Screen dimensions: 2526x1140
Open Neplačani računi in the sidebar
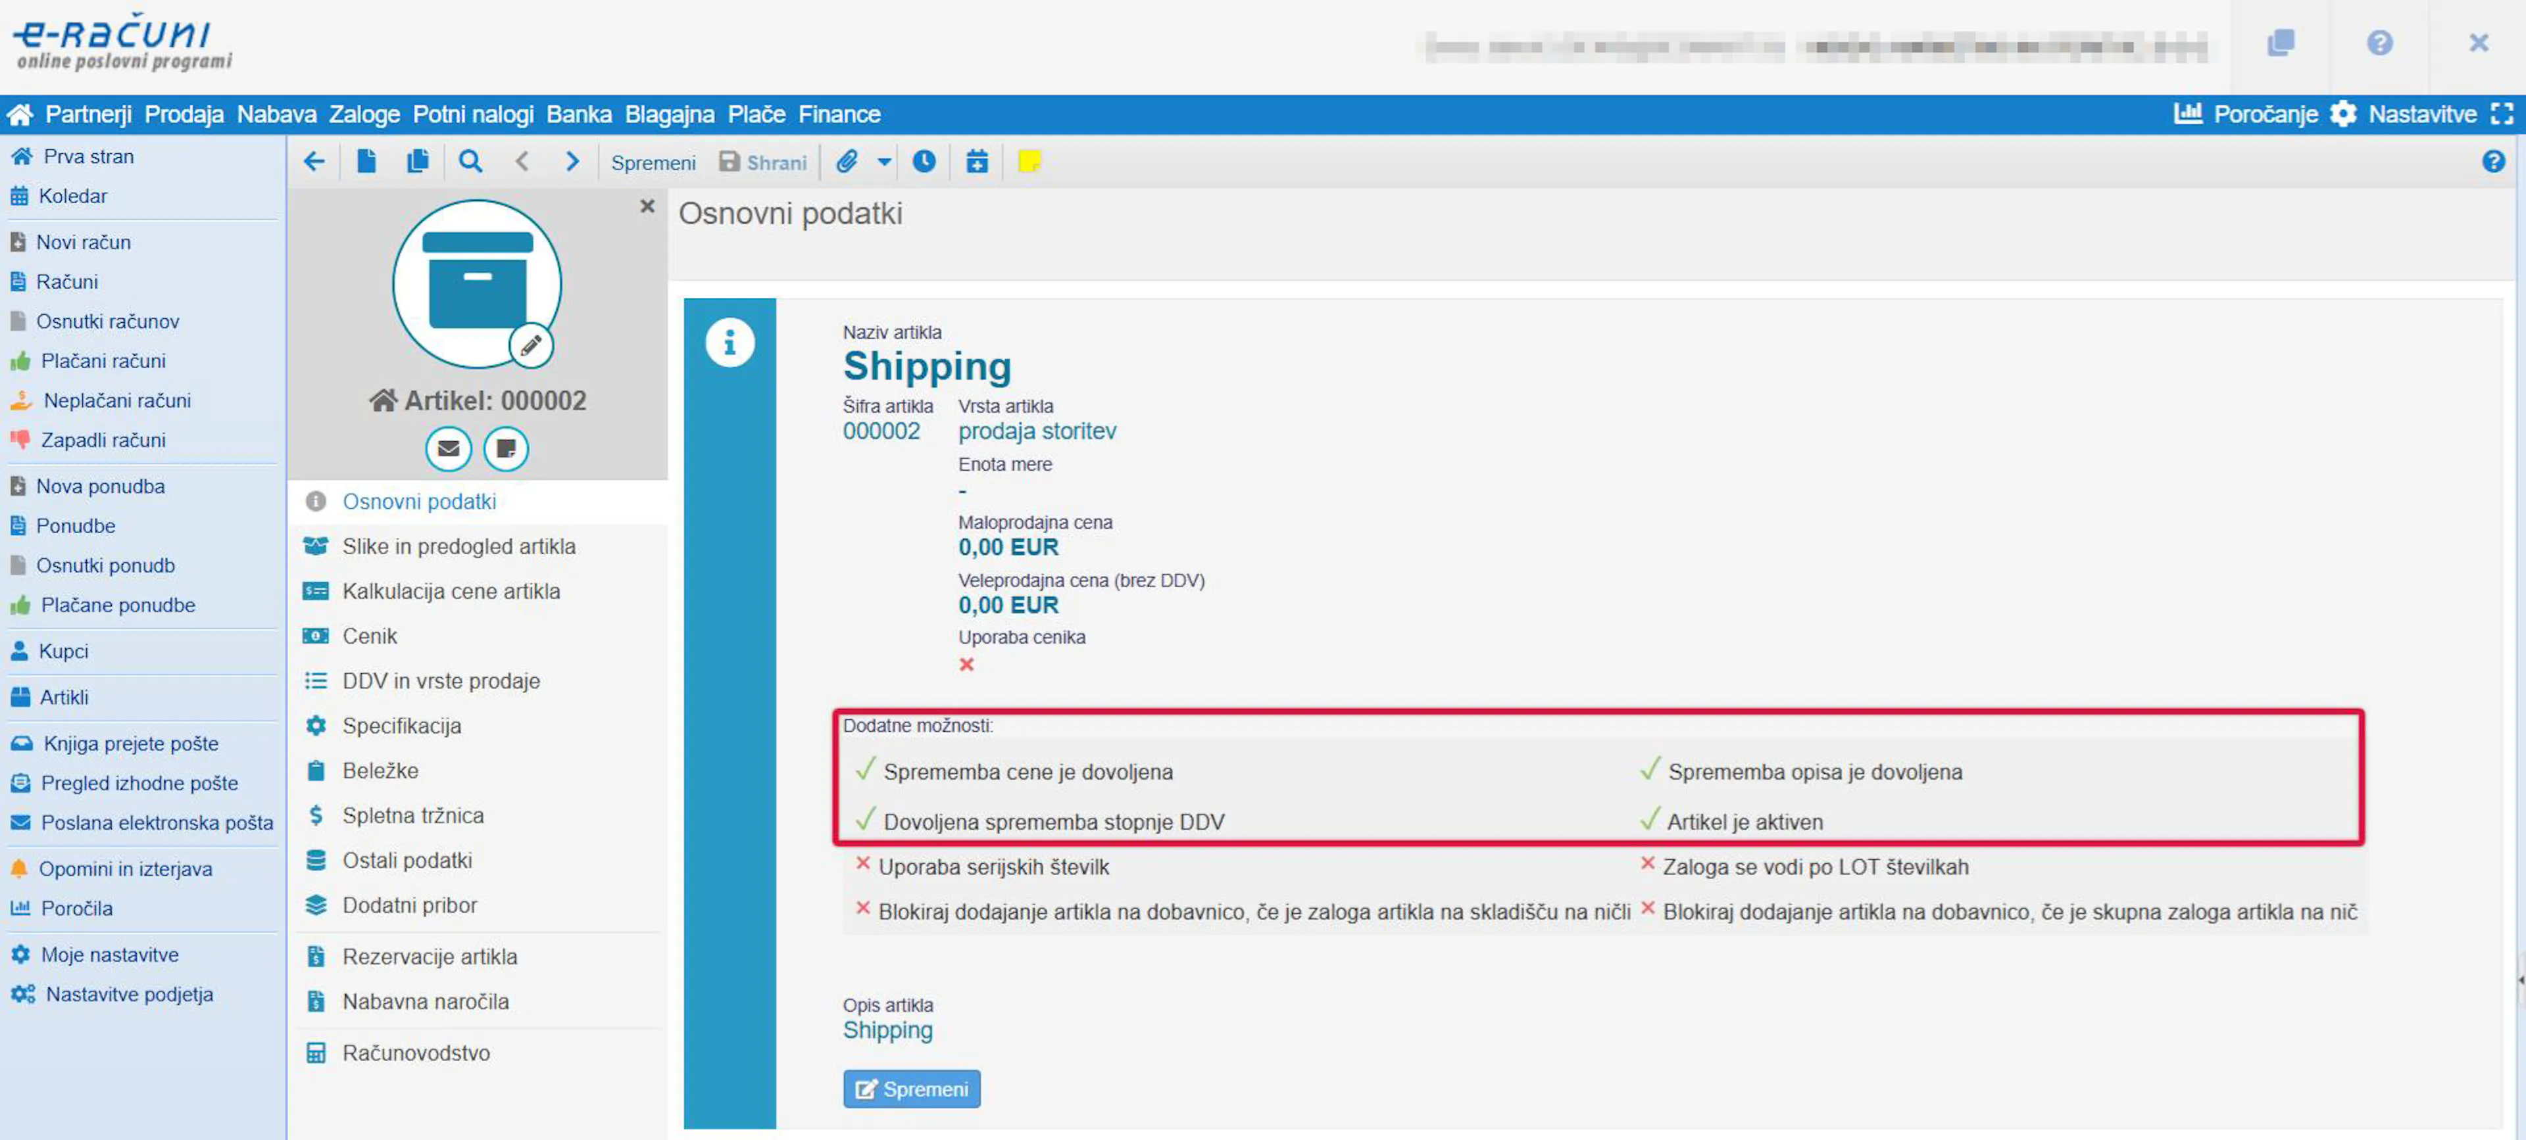pyautogui.click(x=116, y=400)
